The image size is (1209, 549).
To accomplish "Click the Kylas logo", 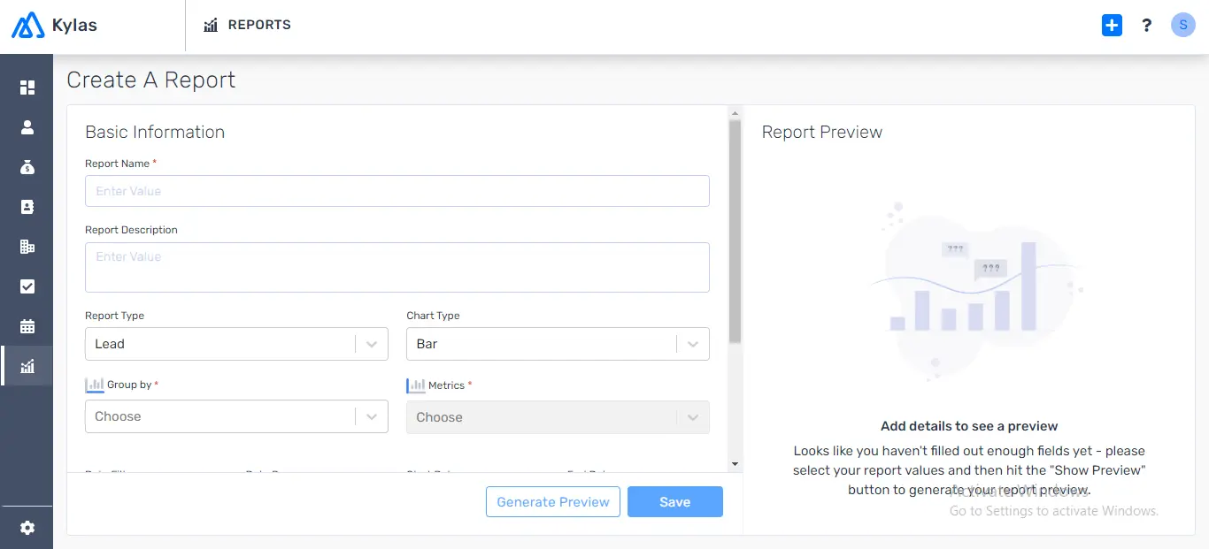I will pos(55,26).
